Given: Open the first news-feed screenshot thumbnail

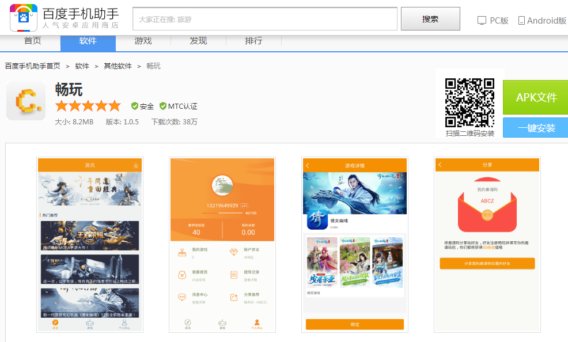Looking at the screenshot, I should coord(90,244).
